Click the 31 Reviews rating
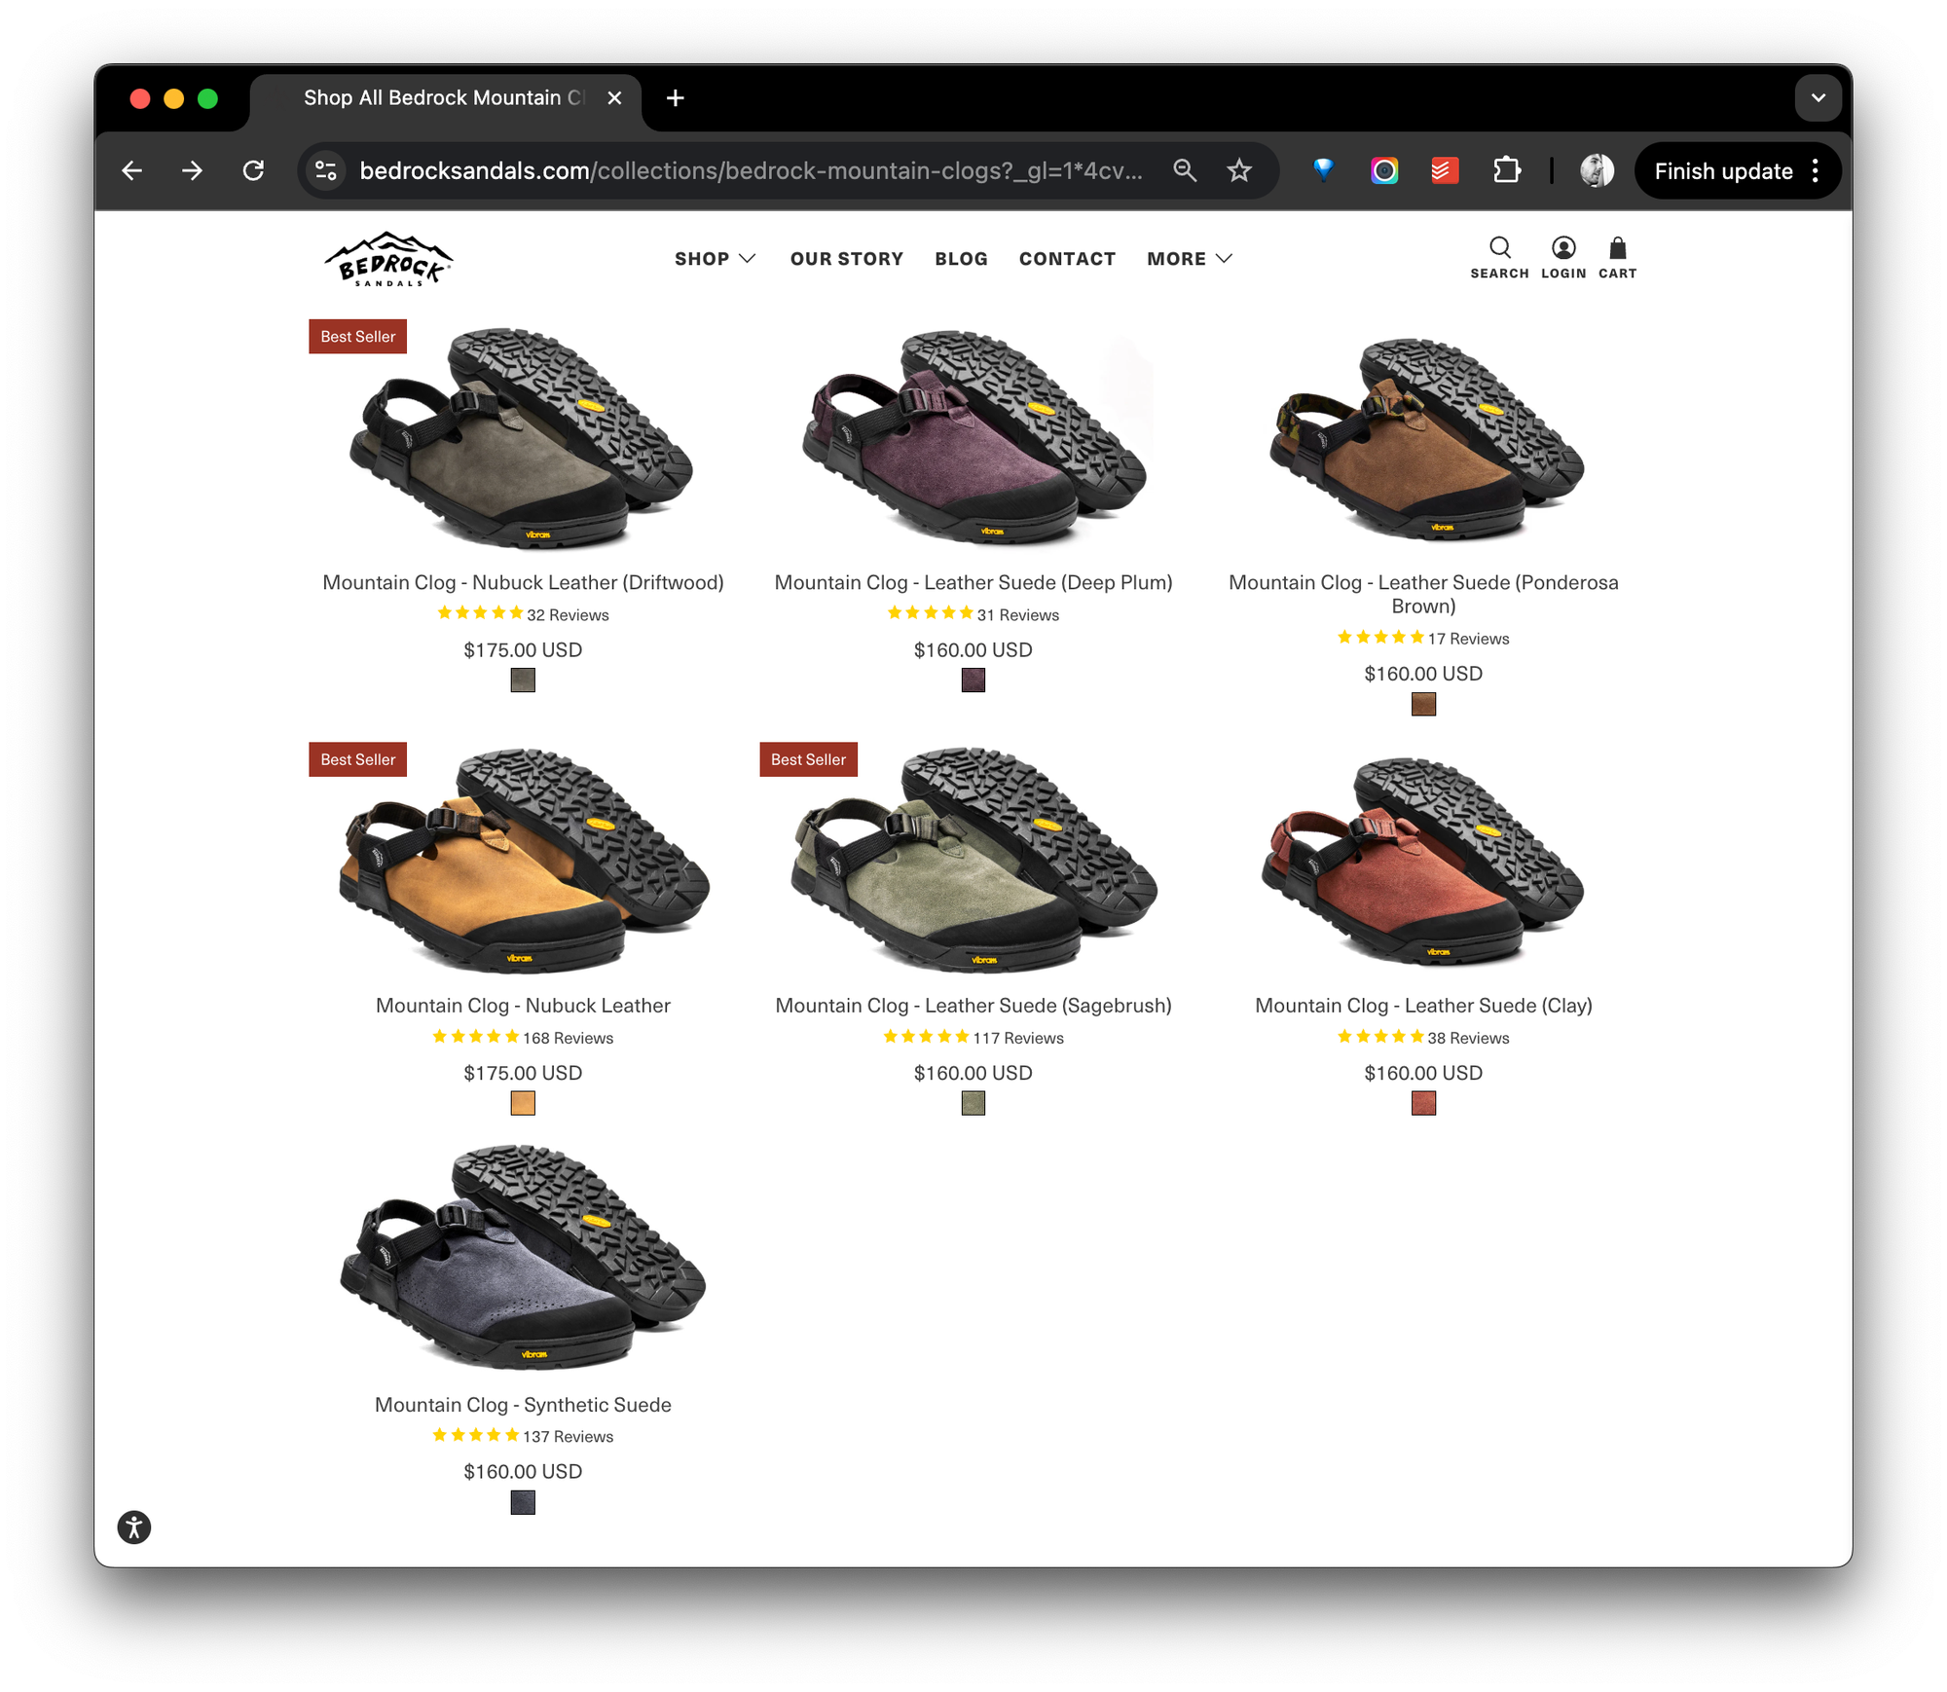The height and width of the screenshot is (1692, 1947). [x=973, y=614]
